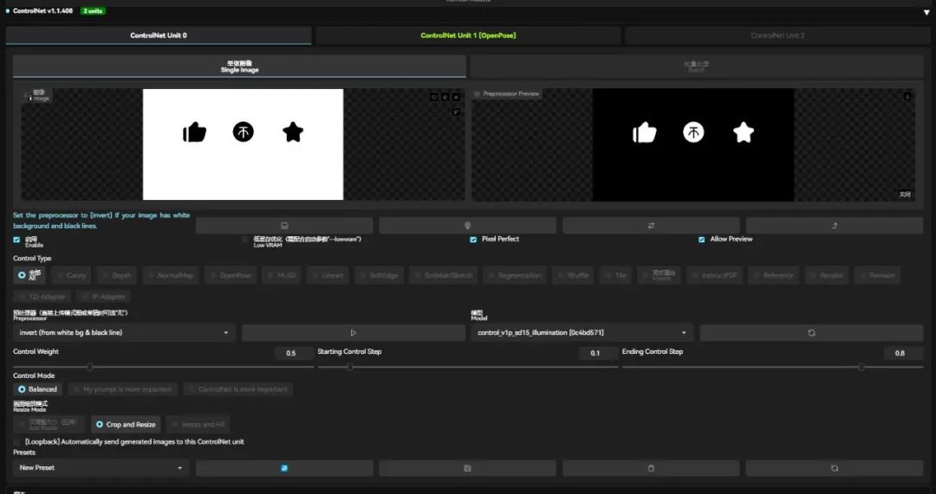
Task: Select the IP-Adapter control type
Action: [104, 296]
